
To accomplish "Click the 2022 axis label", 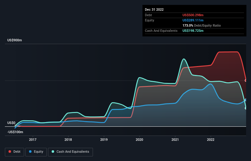I will (211, 140).
